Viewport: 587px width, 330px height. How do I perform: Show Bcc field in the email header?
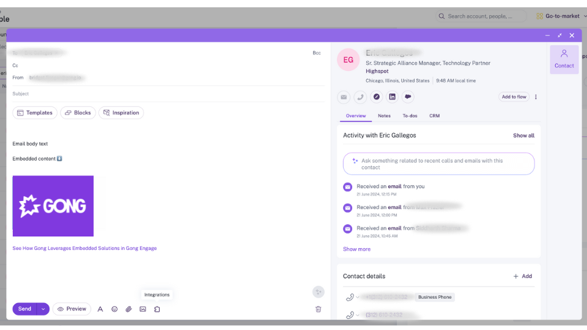[x=317, y=53]
